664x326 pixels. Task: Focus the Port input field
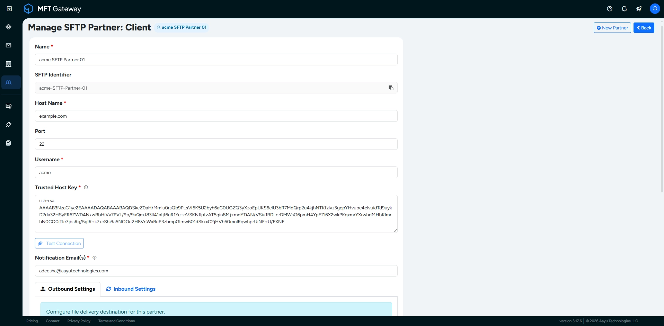click(x=216, y=144)
